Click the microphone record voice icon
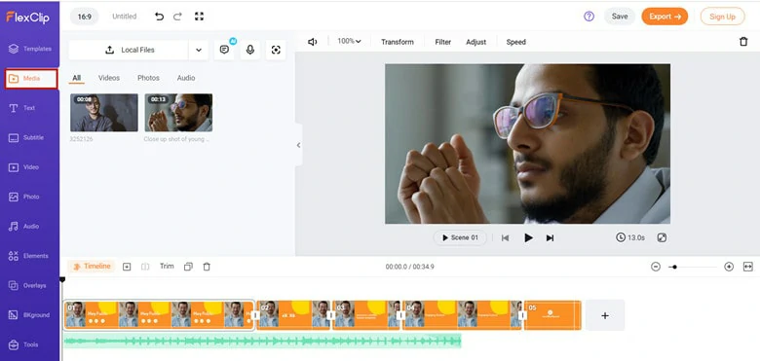This screenshot has width=760, height=361. click(x=250, y=50)
